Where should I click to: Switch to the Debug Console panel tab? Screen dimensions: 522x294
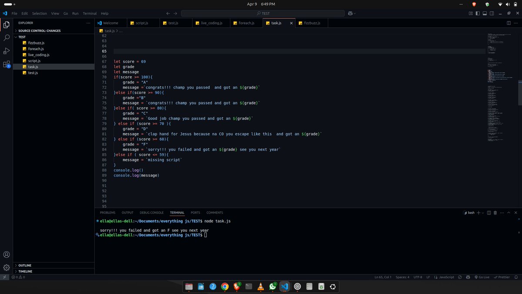(151, 213)
